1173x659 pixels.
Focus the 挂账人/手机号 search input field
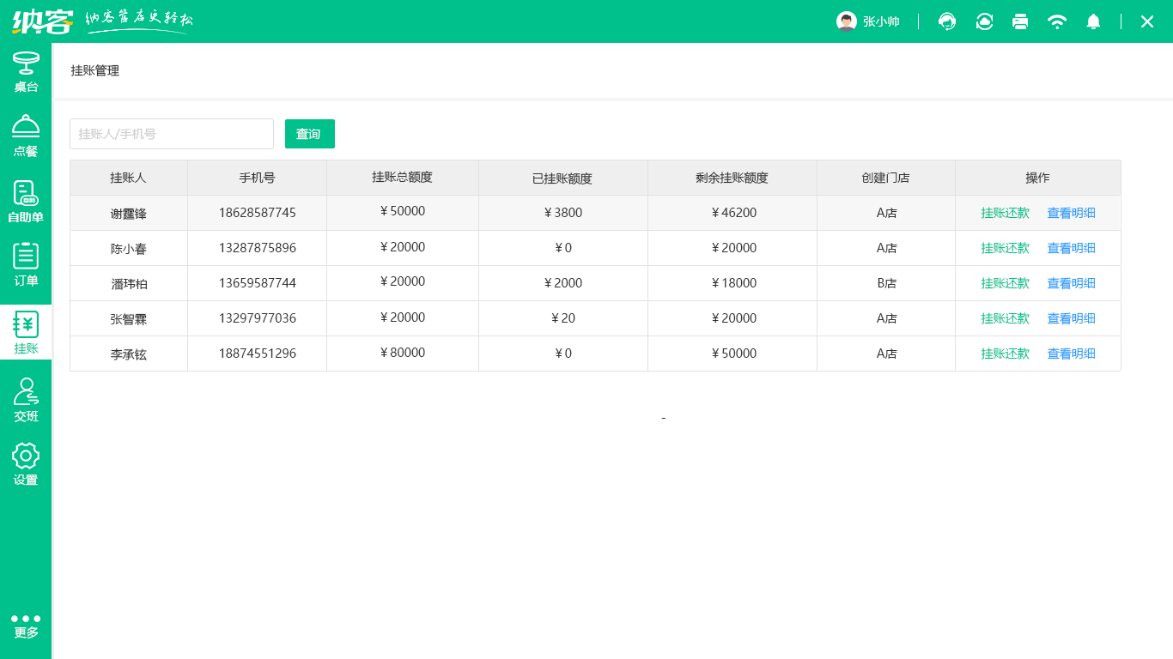point(172,134)
